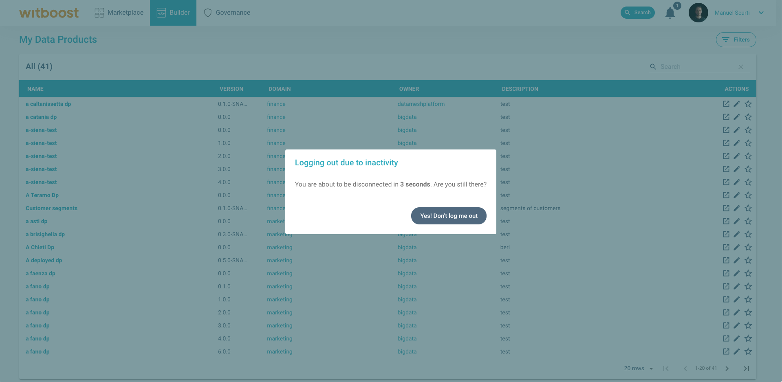Click the notification bell icon
782x382 pixels.
[x=670, y=13]
